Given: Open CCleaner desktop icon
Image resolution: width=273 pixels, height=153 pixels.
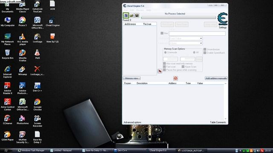Looking at the screenshot, I should (x=8, y=119).
